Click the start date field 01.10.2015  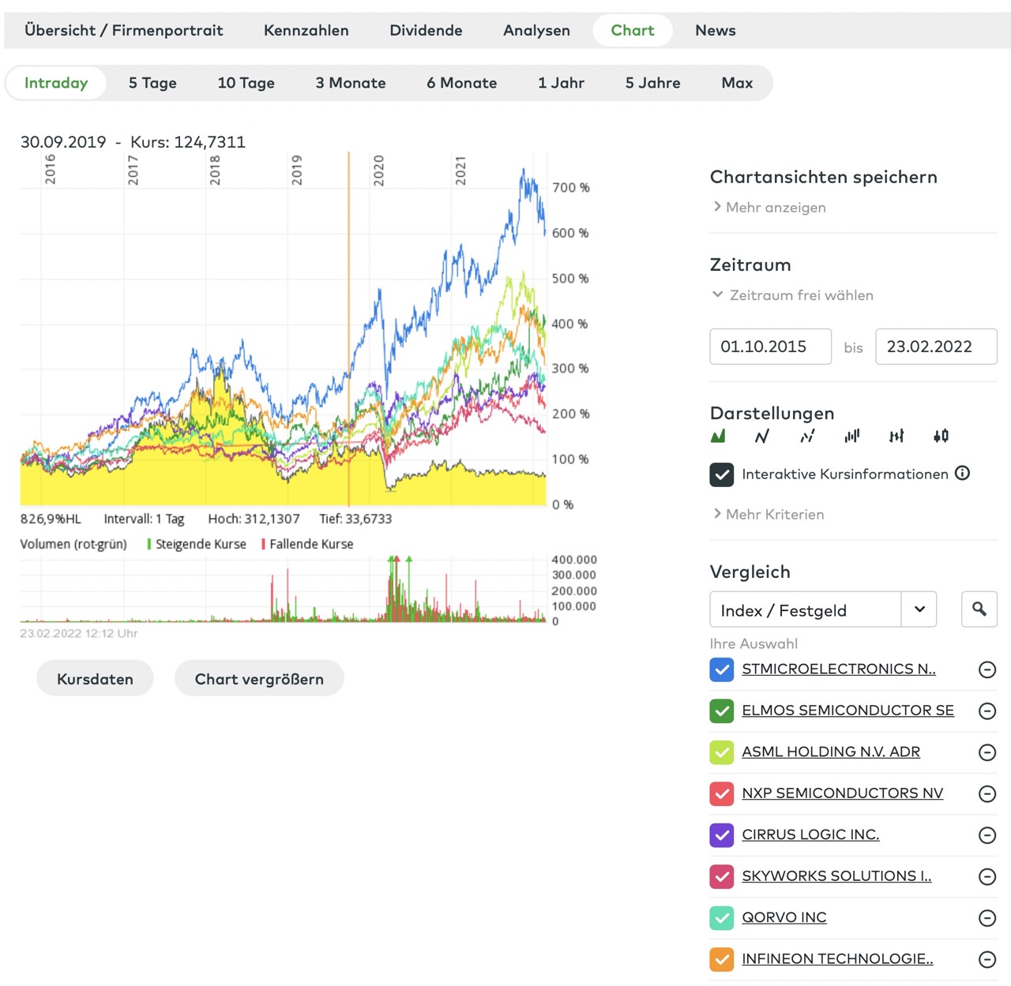tap(770, 347)
